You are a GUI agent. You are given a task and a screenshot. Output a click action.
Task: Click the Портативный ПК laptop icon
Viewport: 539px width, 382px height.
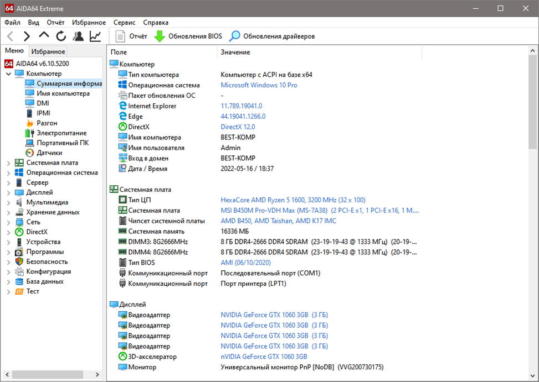pos(30,143)
